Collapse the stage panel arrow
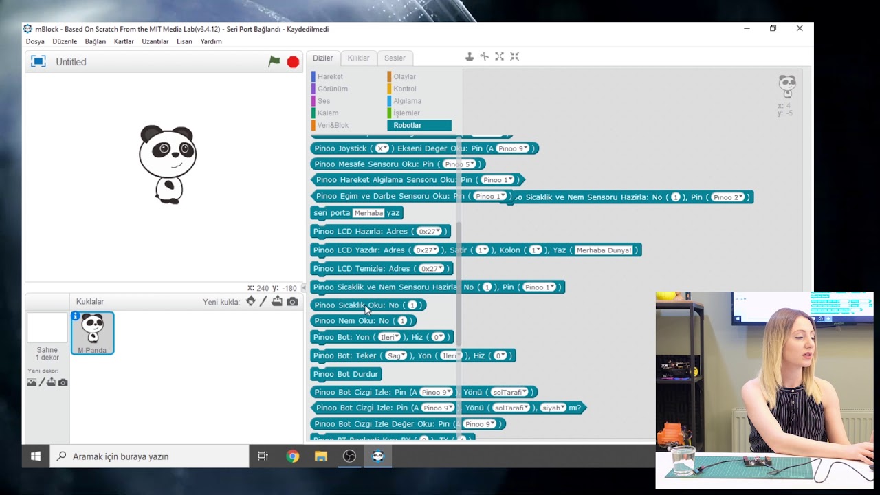This screenshot has width=880, height=495. pyautogui.click(x=304, y=288)
